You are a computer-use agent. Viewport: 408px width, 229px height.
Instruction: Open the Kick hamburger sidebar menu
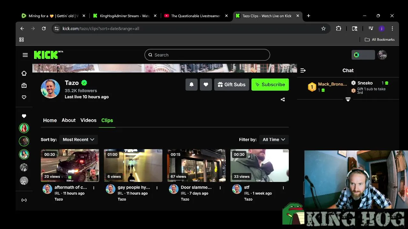pyautogui.click(x=25, y=55)
